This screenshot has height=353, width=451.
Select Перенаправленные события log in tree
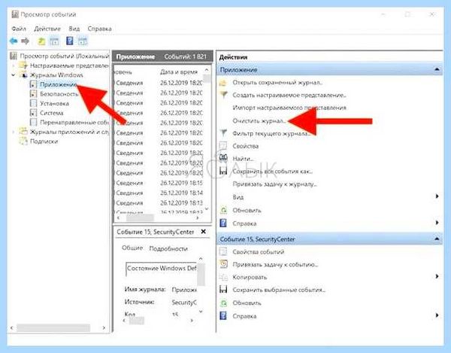[74, 123]
